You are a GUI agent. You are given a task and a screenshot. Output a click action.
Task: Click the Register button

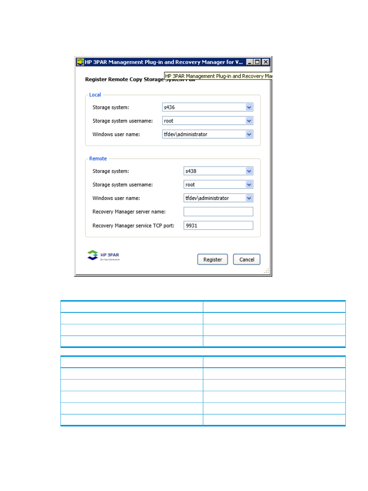[213, 259]
